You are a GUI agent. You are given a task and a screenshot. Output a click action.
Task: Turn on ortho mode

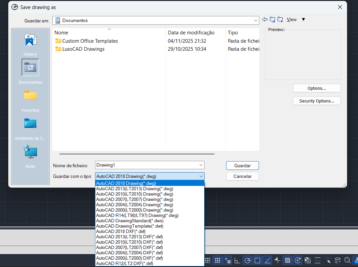click(237, 260)
